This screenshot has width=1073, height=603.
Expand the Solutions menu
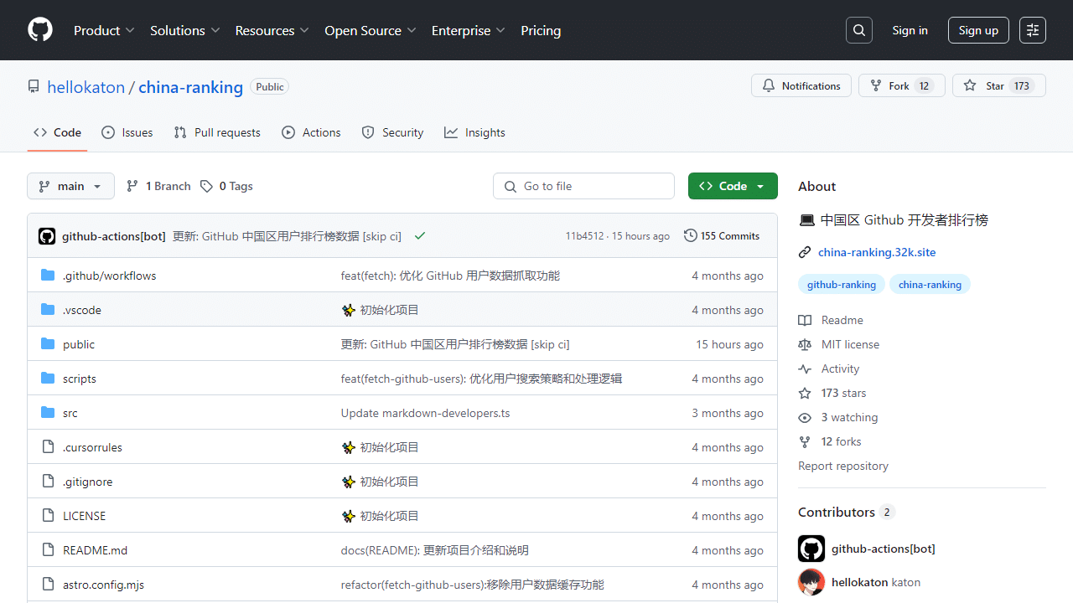(x=185, y=30)
